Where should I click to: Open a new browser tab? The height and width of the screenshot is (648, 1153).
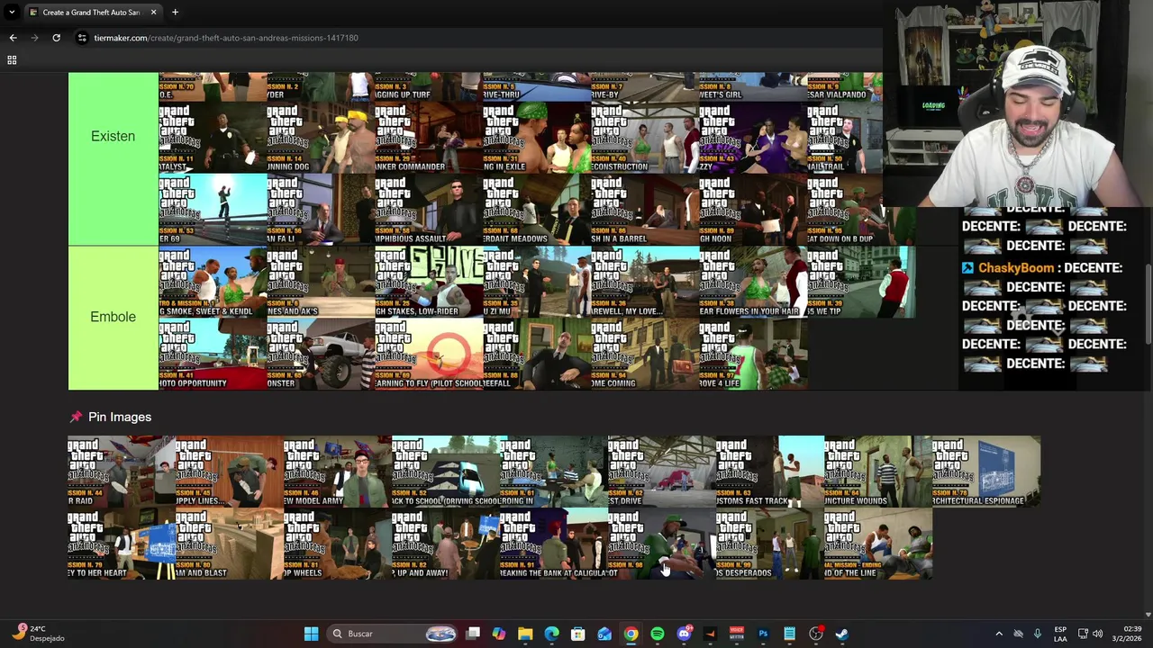(175, 13)
